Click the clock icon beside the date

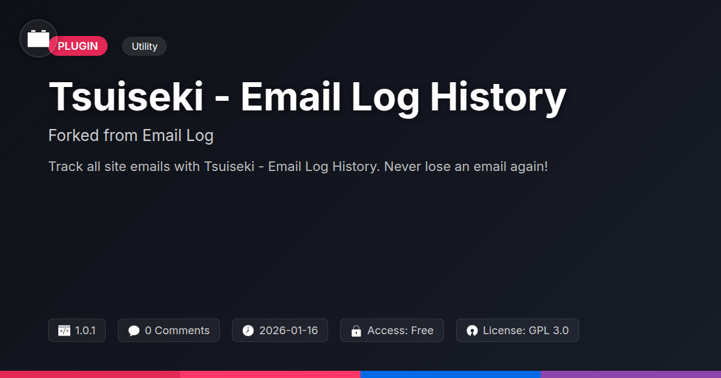click(x=248, y=331)
